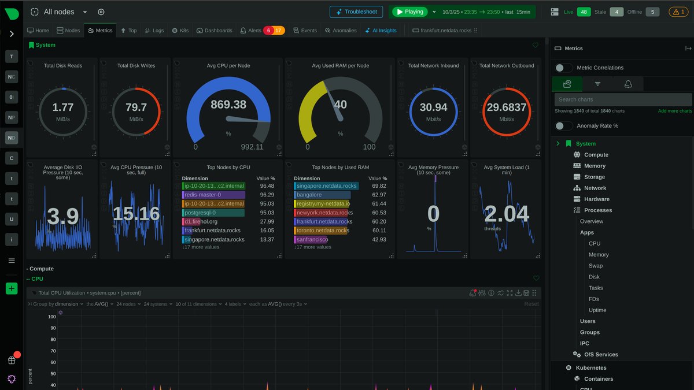
Task: Click the green plus add button
Action: pos(12,288)
